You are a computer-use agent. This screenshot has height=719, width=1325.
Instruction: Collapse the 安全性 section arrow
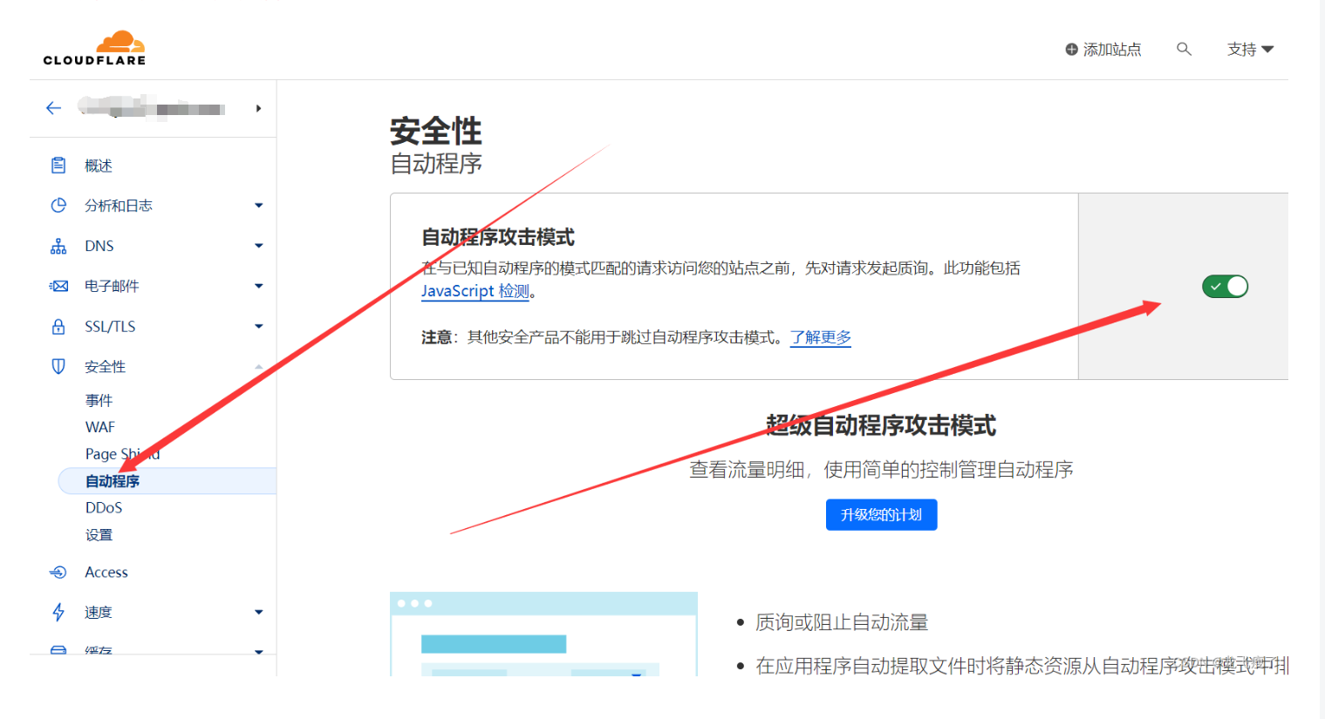coord(258,367)
